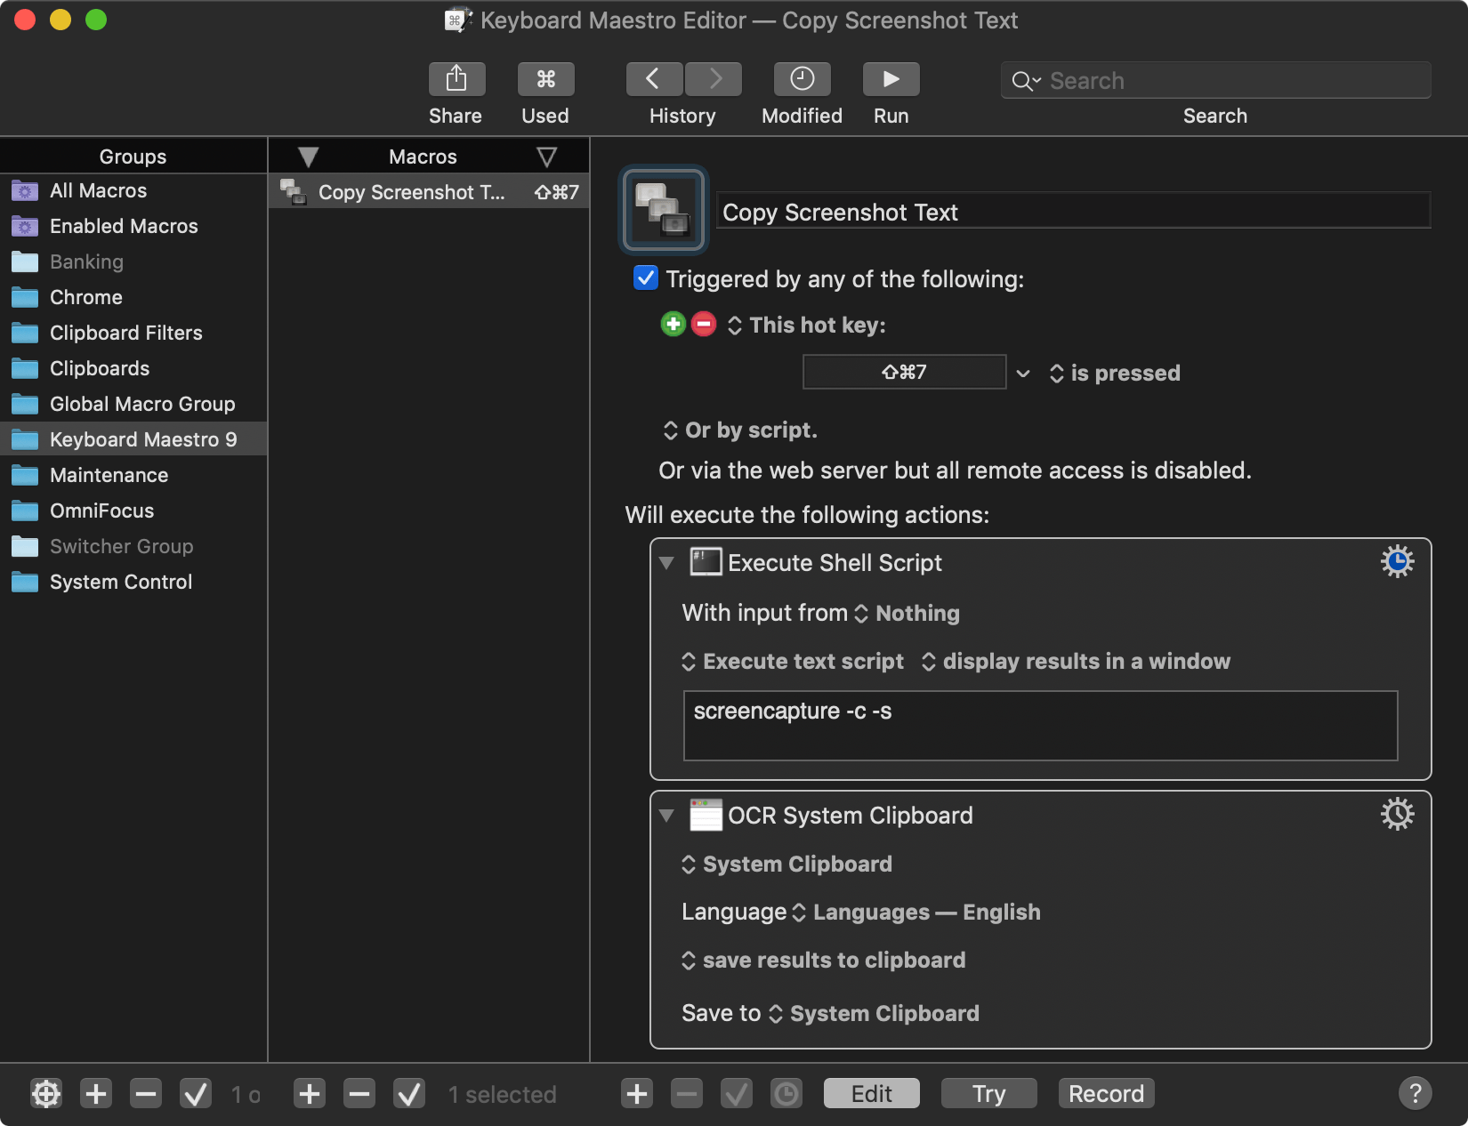
Task: Go back in History with the left arrow
Action: (x=654, y=79)
